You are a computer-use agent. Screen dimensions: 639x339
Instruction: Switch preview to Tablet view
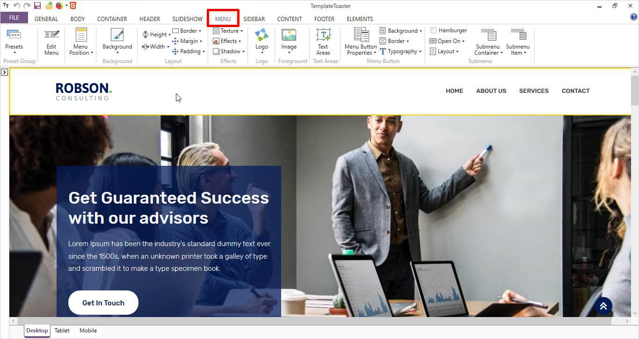pos(62,331)
